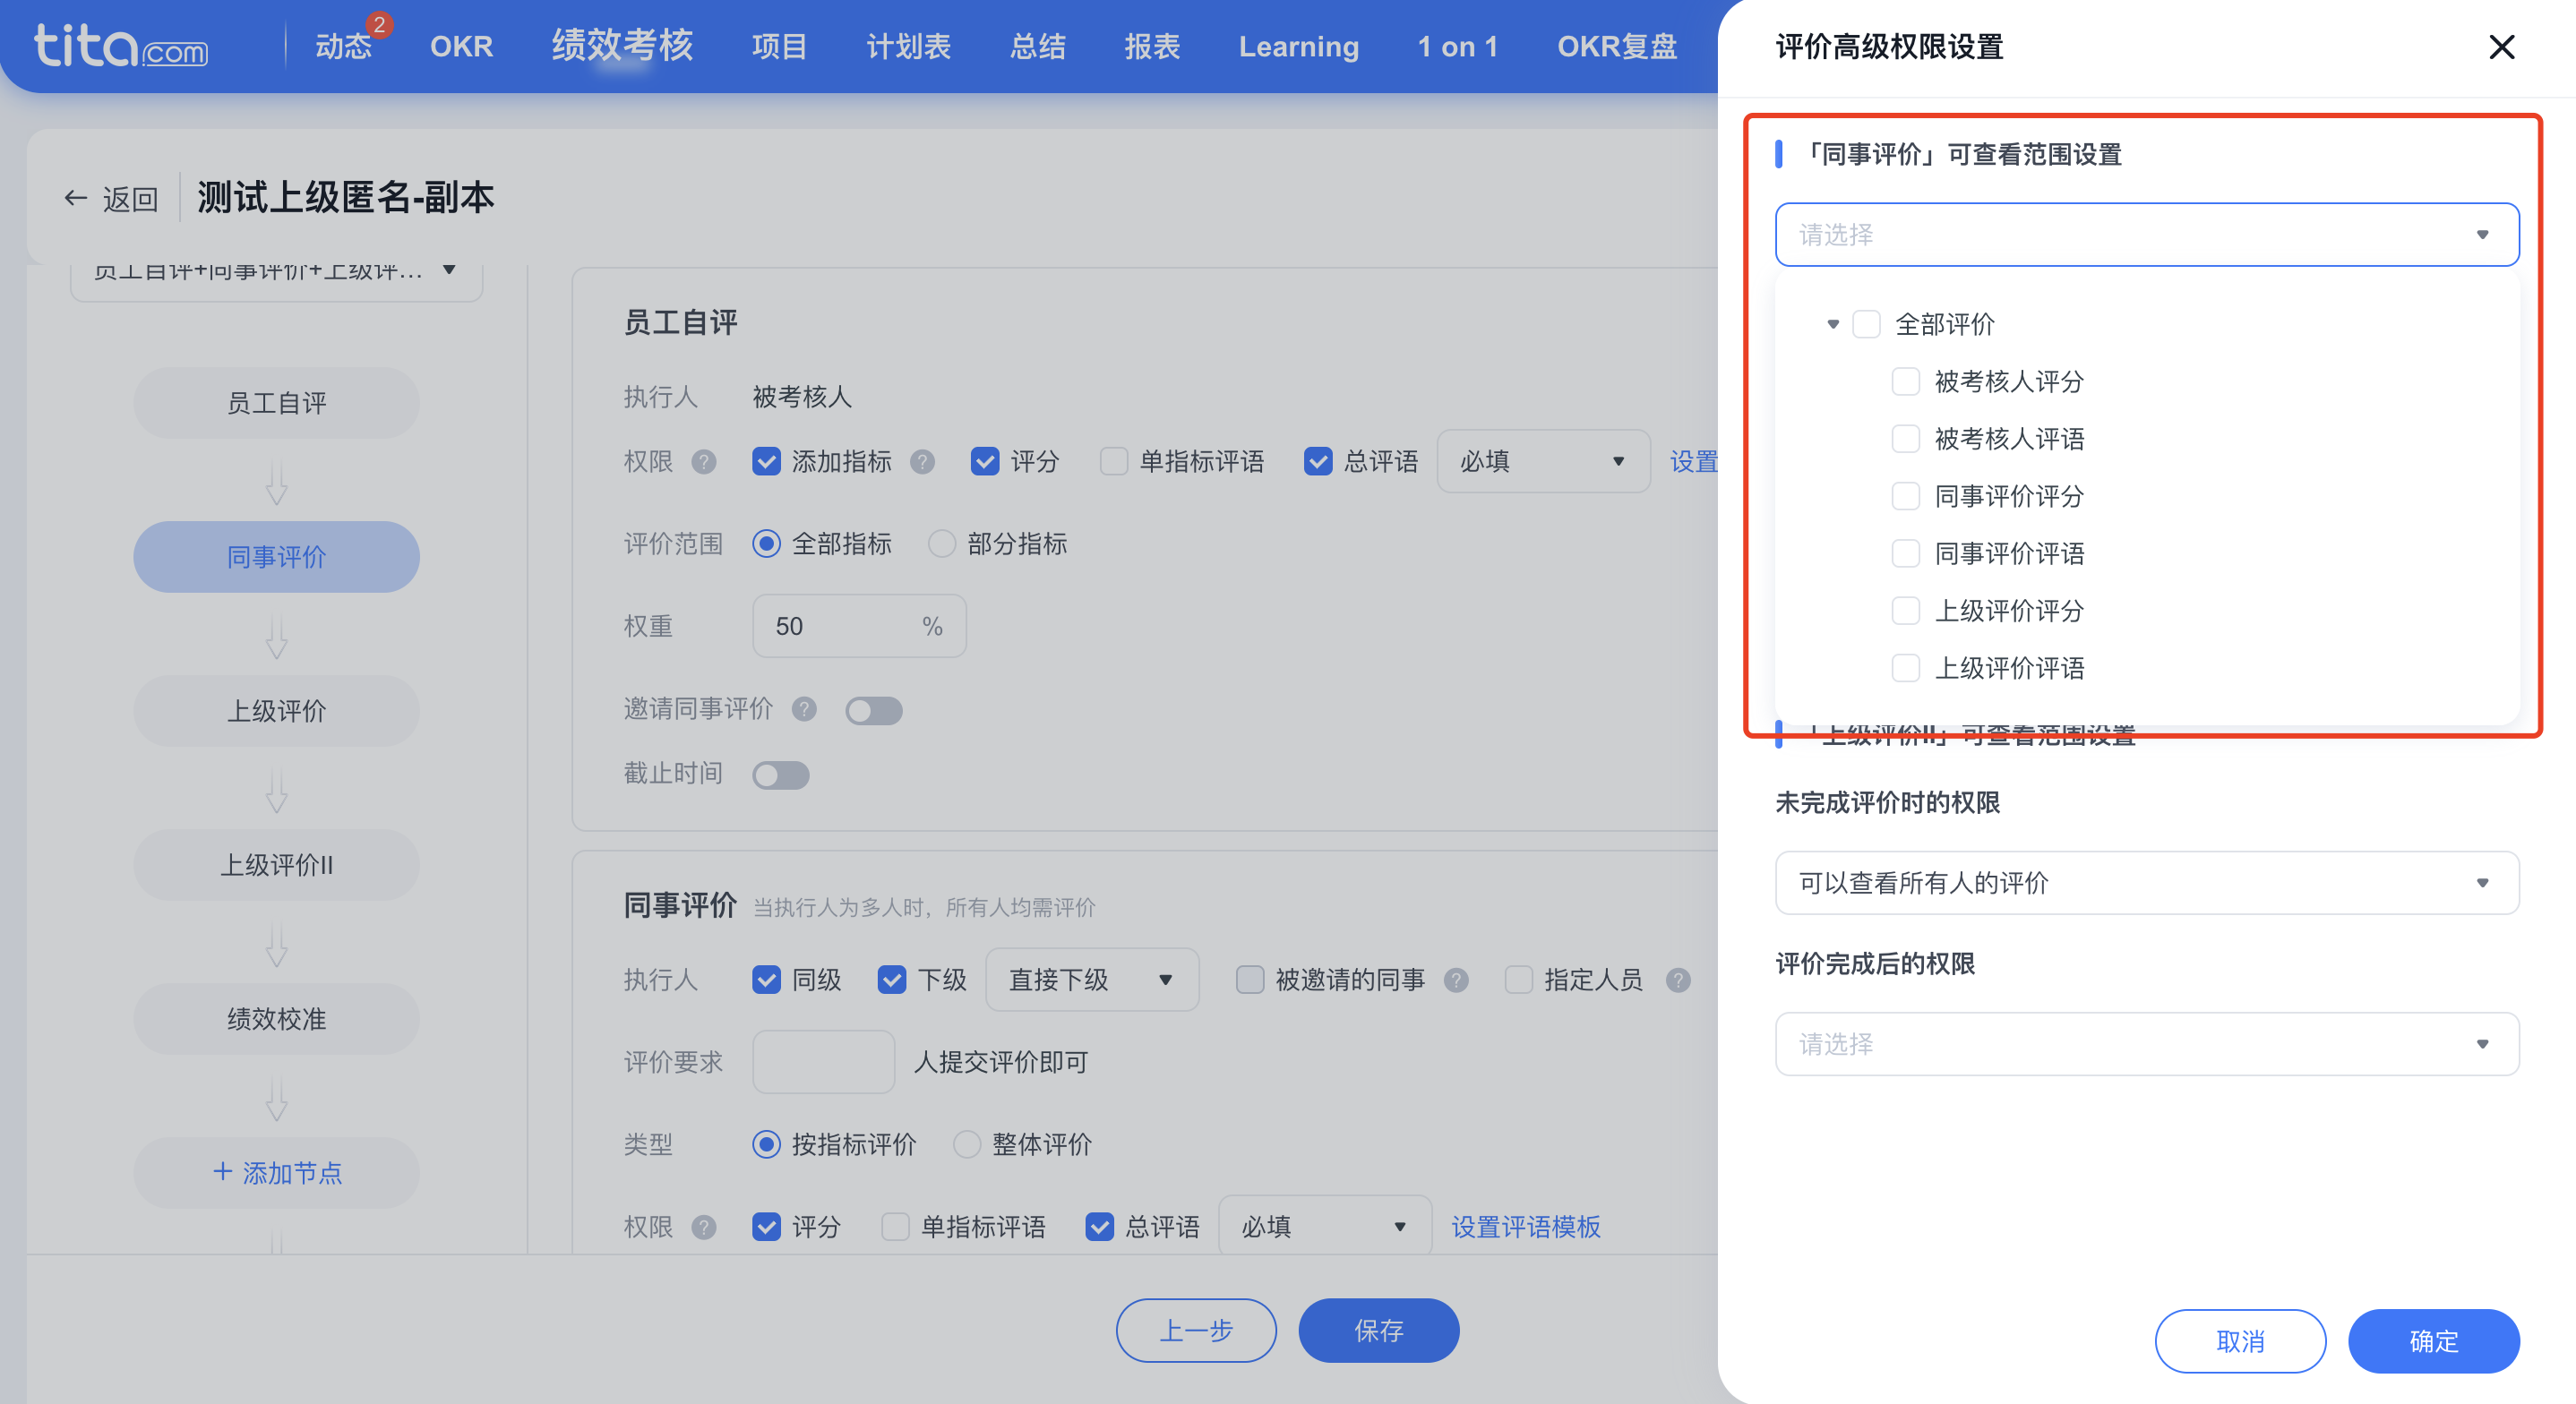Select the 按指标评价 radio button
Screen dimensions: 2576x1404
pyautogui.click(x=766, y=1144)
